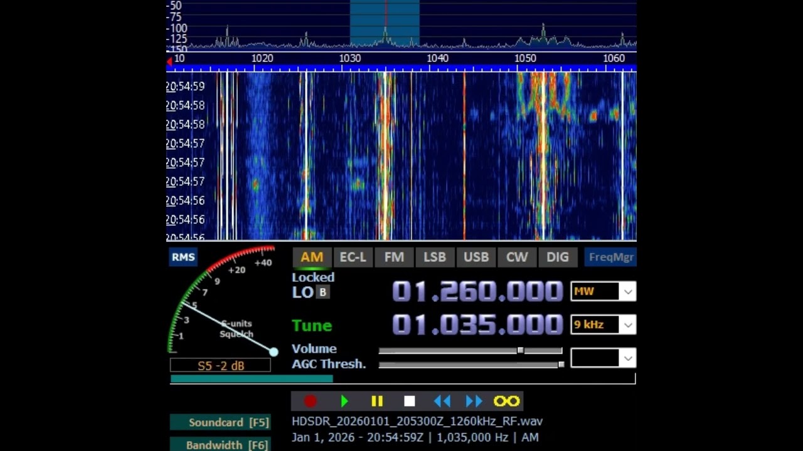Select EC-L demodulation mode
Viewport: 803px width, 451px height.
(353, 257)
